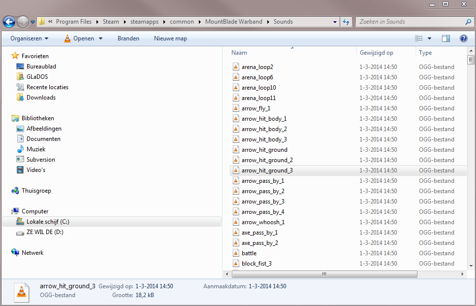Expand the dropdown arrow next to Openen
Screen dimensions: 476x306
pyautogui.click(x=100, y=38)
